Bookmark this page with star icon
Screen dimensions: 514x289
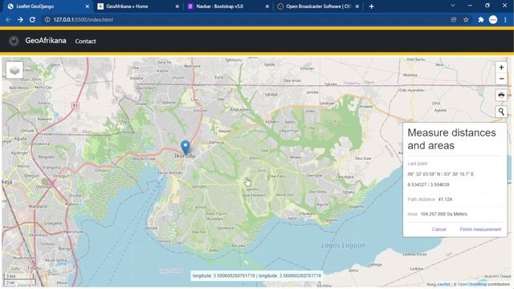(x=466, y=19)
